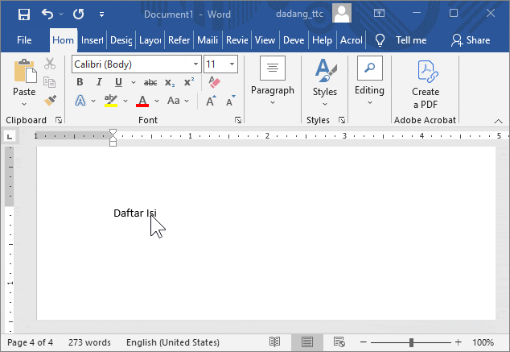This screenshot has width=510, height=352.
Task: Open the File tab
Action: click(x=24, y=39)
